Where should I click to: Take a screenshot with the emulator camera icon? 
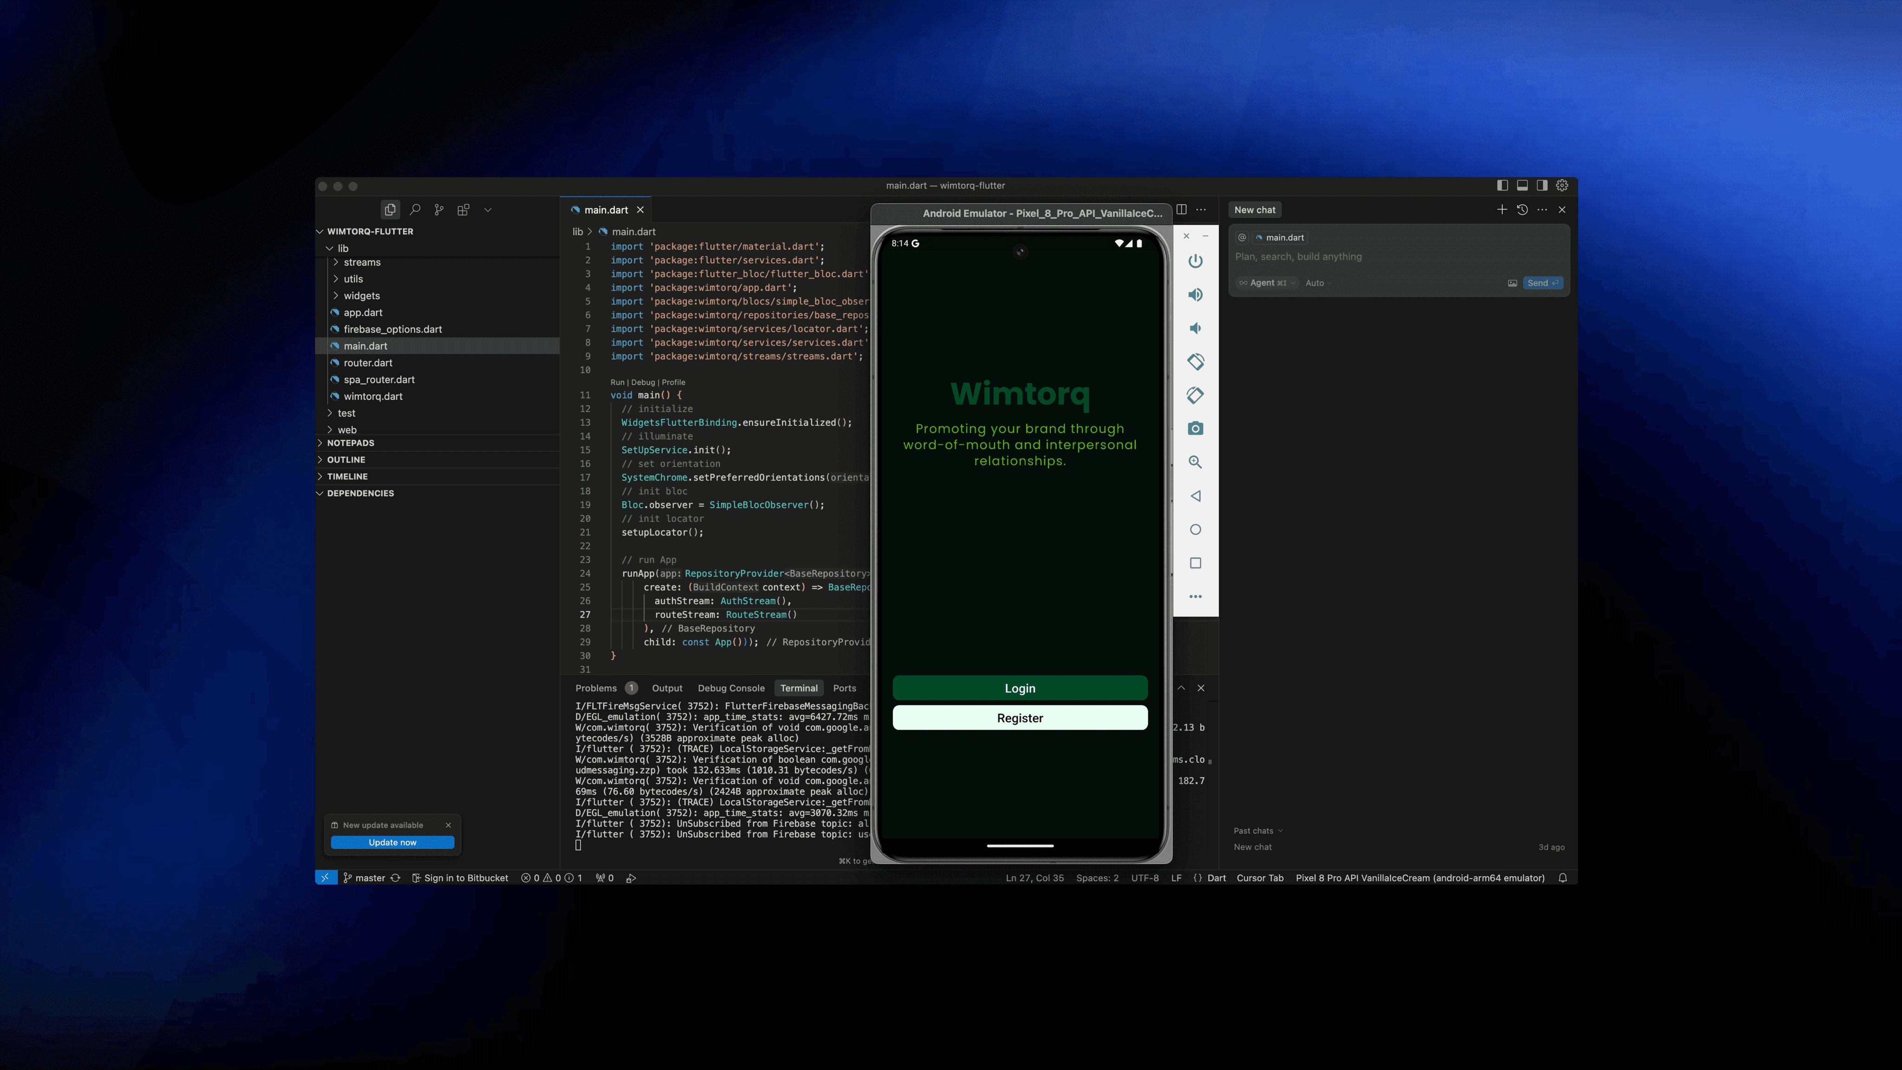tap(1195, 428)
